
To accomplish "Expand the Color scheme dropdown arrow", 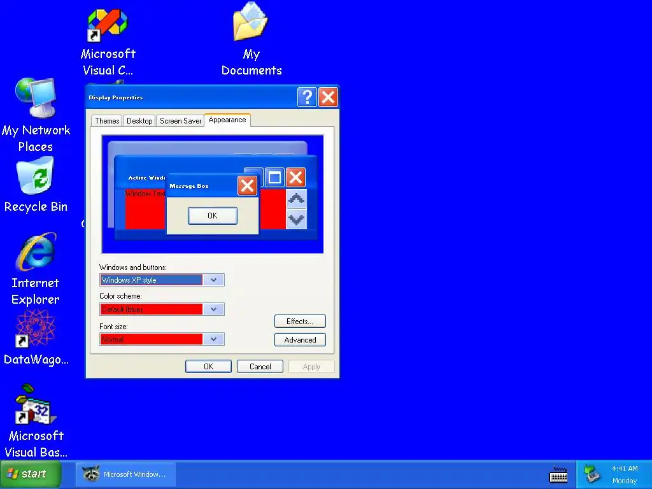I will pyautogui.click(x=214, y=309).
